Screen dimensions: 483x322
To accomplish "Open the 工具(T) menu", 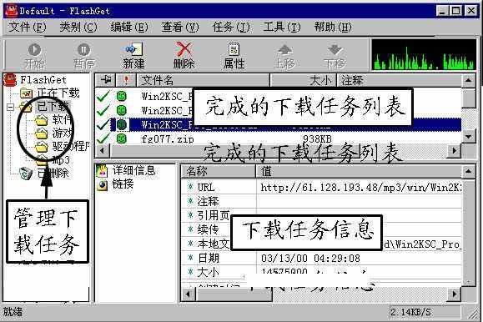I will tap(282, 28).
